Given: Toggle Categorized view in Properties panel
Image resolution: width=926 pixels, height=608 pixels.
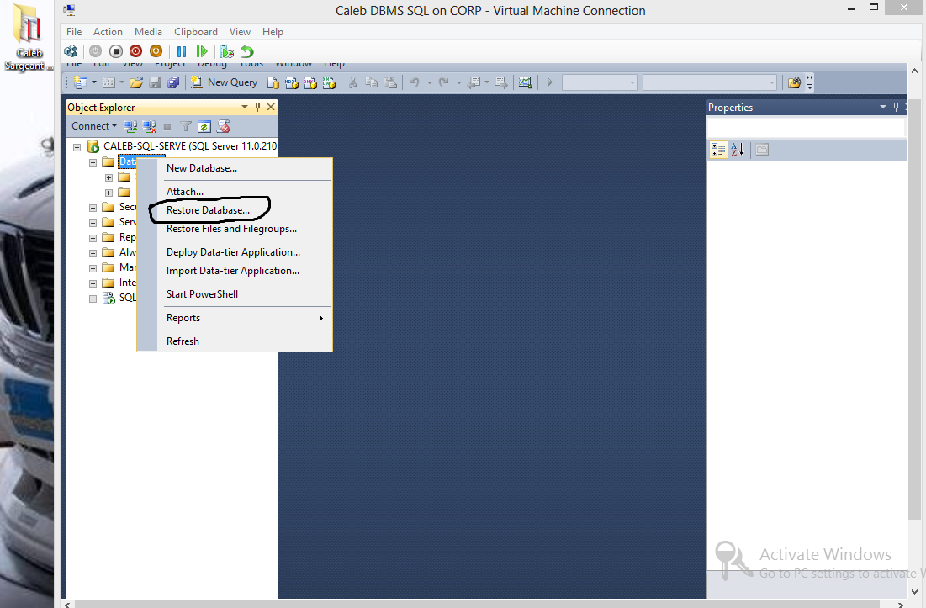Looking at the screenshot, I should click(719, 150).
